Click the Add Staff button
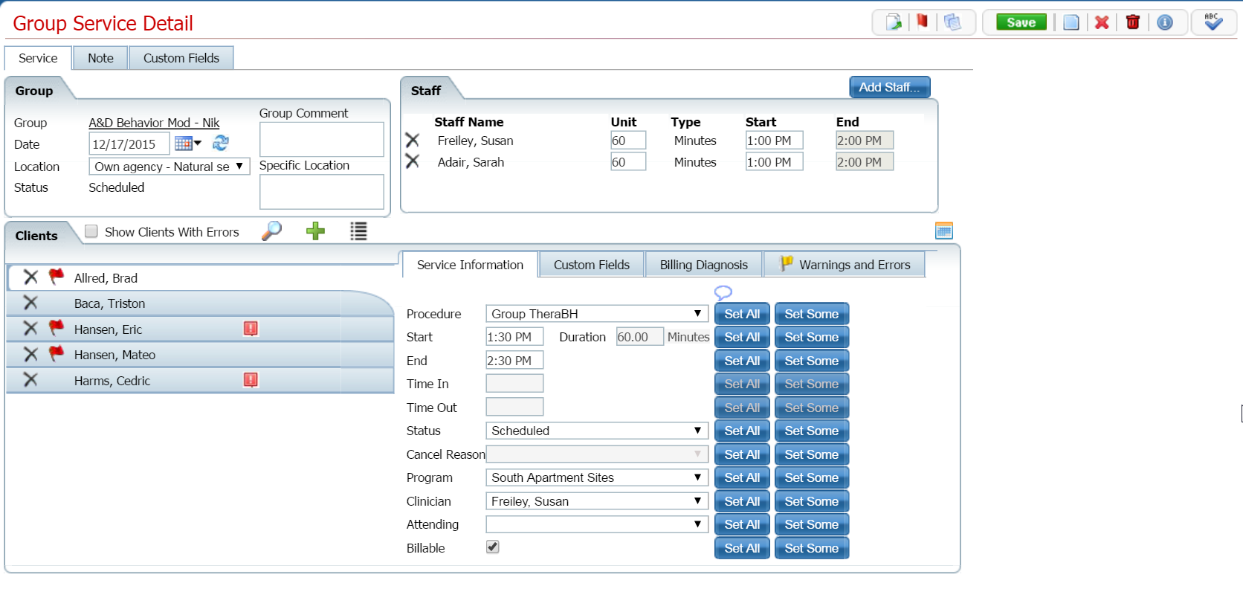Viewport: 1243px width, 589px height. 890,87
